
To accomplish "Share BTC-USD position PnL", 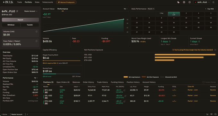I will click(x=124, y=90).
